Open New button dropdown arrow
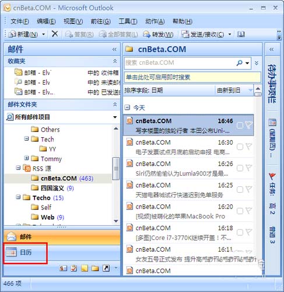This screenshot has width=284, height=292. pos(44,34)
